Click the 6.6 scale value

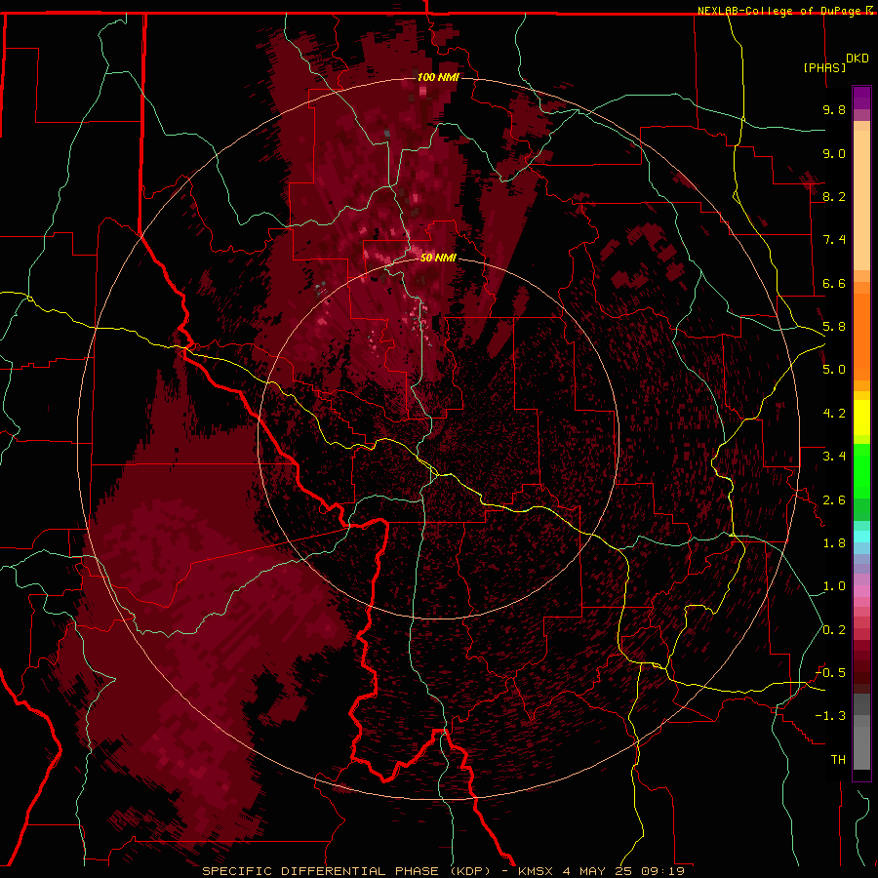pyautogui.click(x=834, y=283)
